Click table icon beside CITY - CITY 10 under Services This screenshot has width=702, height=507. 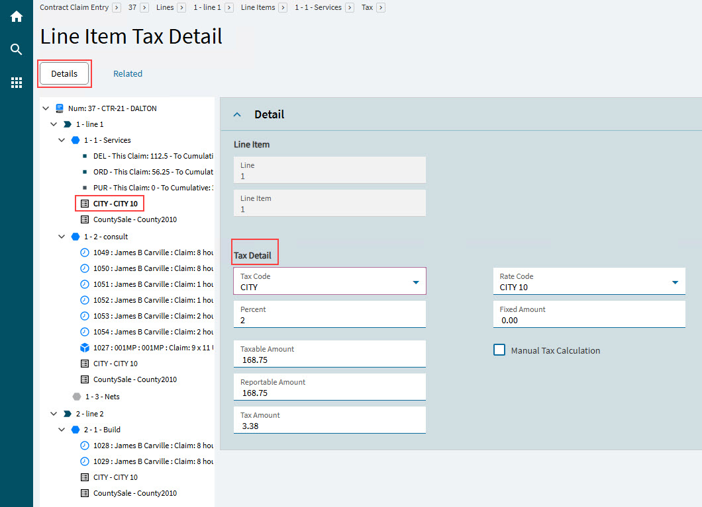tap(85, 204)
